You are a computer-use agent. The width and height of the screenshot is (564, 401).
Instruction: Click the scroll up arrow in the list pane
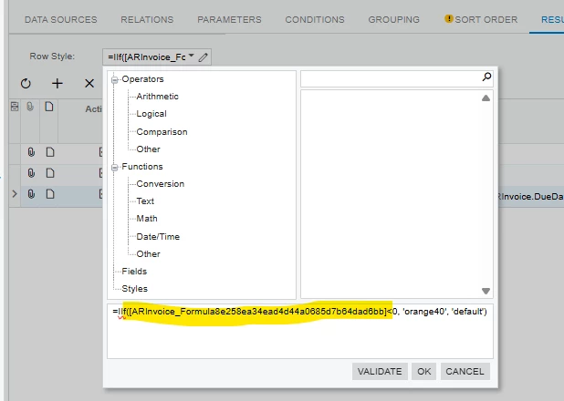pos(486,98)
